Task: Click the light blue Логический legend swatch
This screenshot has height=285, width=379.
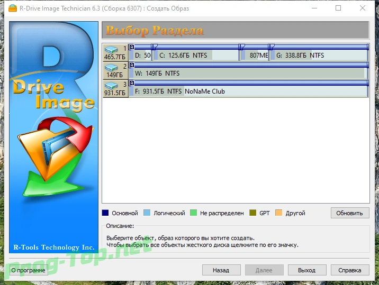Action: [147, 213]
